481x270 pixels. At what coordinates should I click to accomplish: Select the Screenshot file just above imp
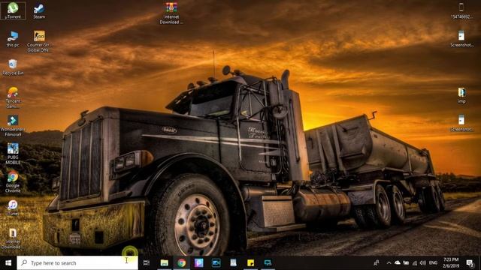coord(461,38)
